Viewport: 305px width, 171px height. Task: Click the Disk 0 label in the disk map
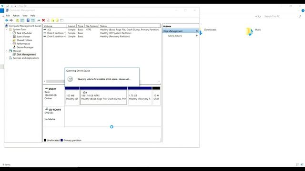52,89
